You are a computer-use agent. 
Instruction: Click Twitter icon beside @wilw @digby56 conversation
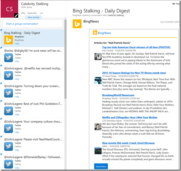[8, 58]
